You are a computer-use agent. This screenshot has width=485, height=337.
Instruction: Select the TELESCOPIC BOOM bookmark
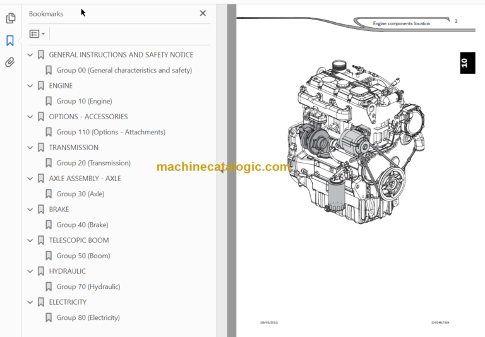pyautogui.click(x=79, y=240)
